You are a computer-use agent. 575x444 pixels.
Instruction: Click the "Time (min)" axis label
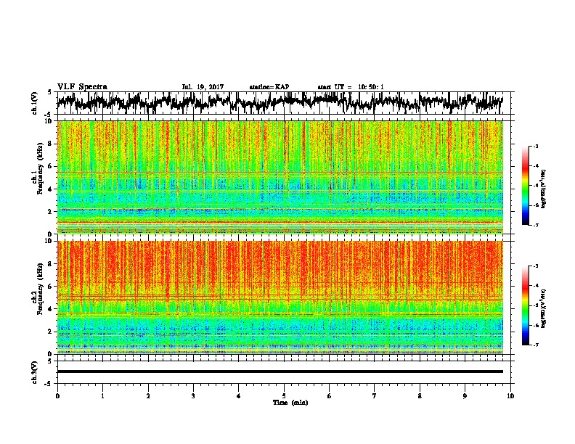[x=290, y=403]
